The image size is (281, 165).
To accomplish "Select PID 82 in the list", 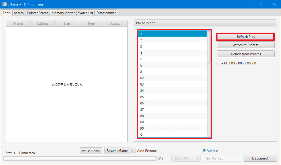I will pos(173,78).
